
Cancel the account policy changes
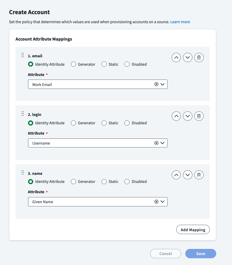[x=166, y=254]
